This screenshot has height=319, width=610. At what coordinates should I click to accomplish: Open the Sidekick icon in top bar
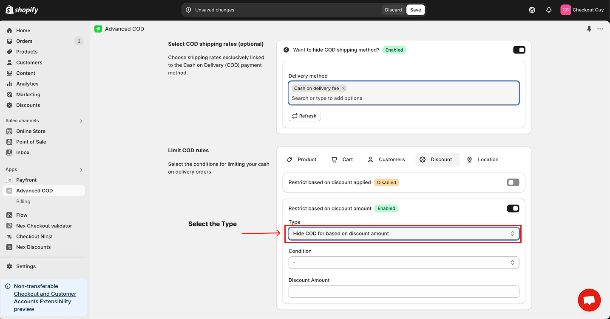(532, 10)
